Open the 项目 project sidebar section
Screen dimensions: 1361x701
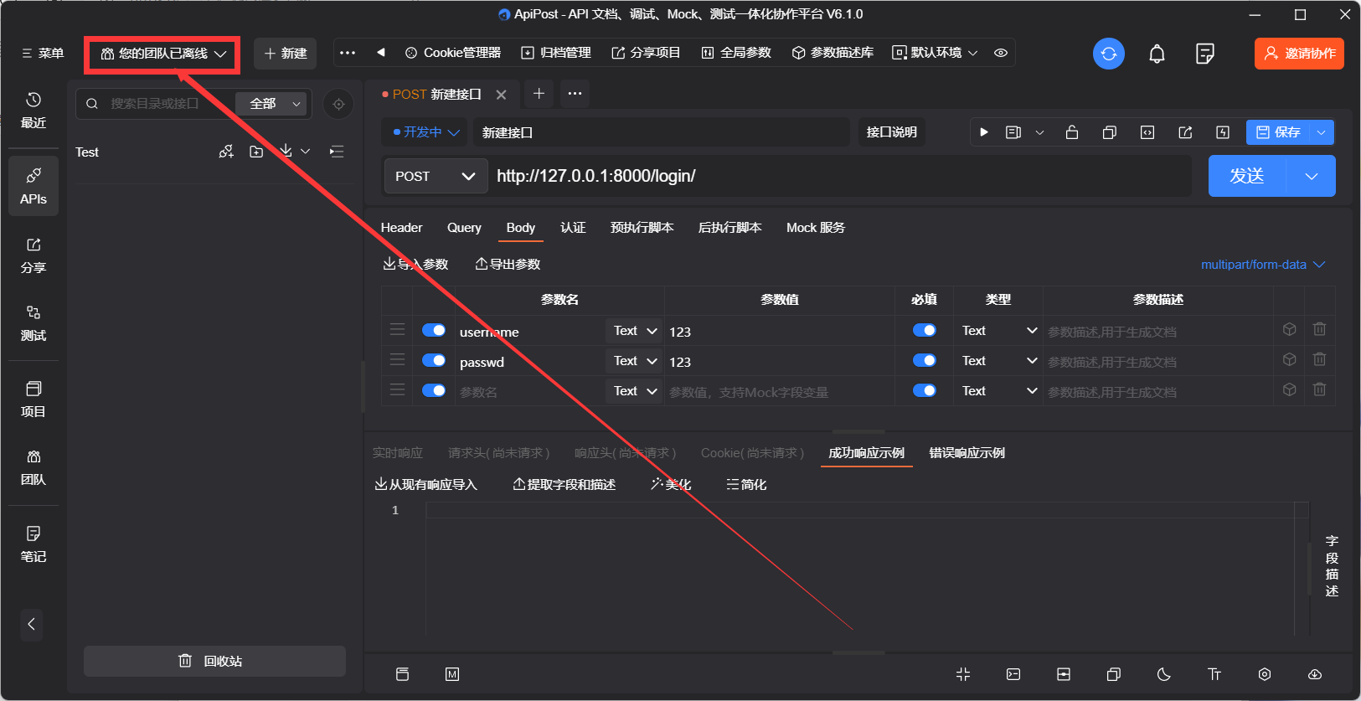(x=34, y=399)
